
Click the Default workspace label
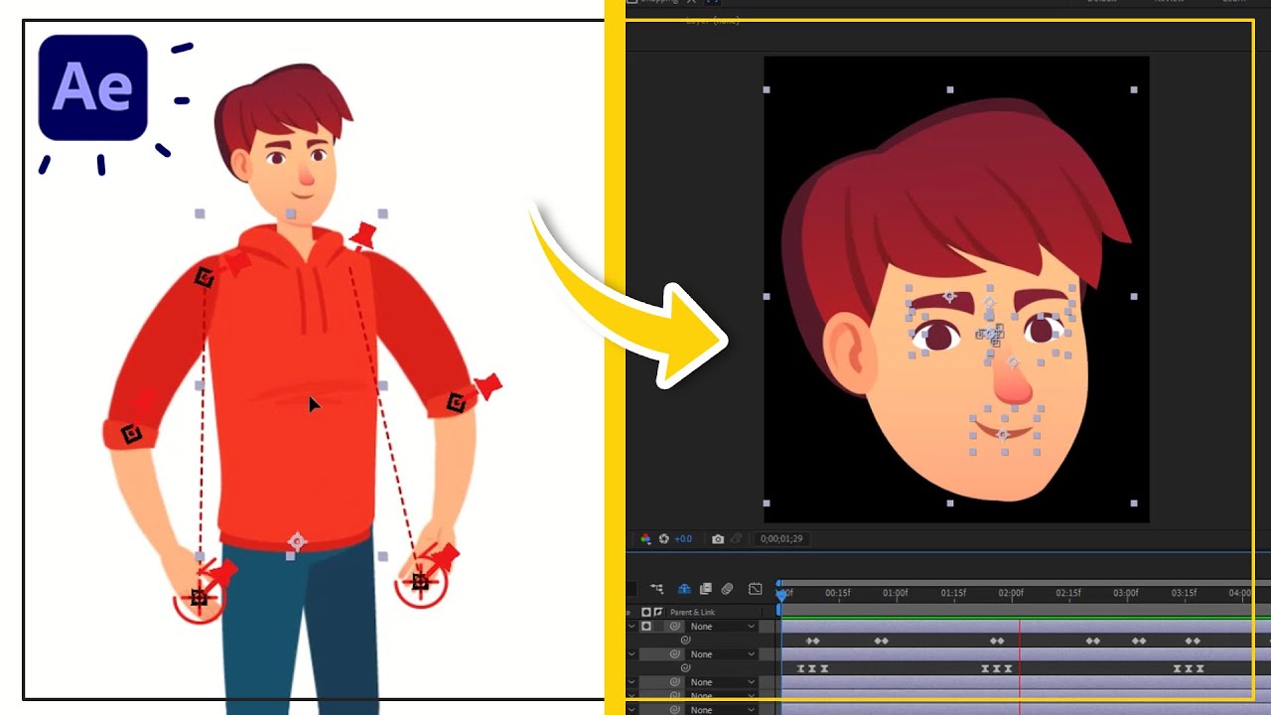(x=1102, y=3)
